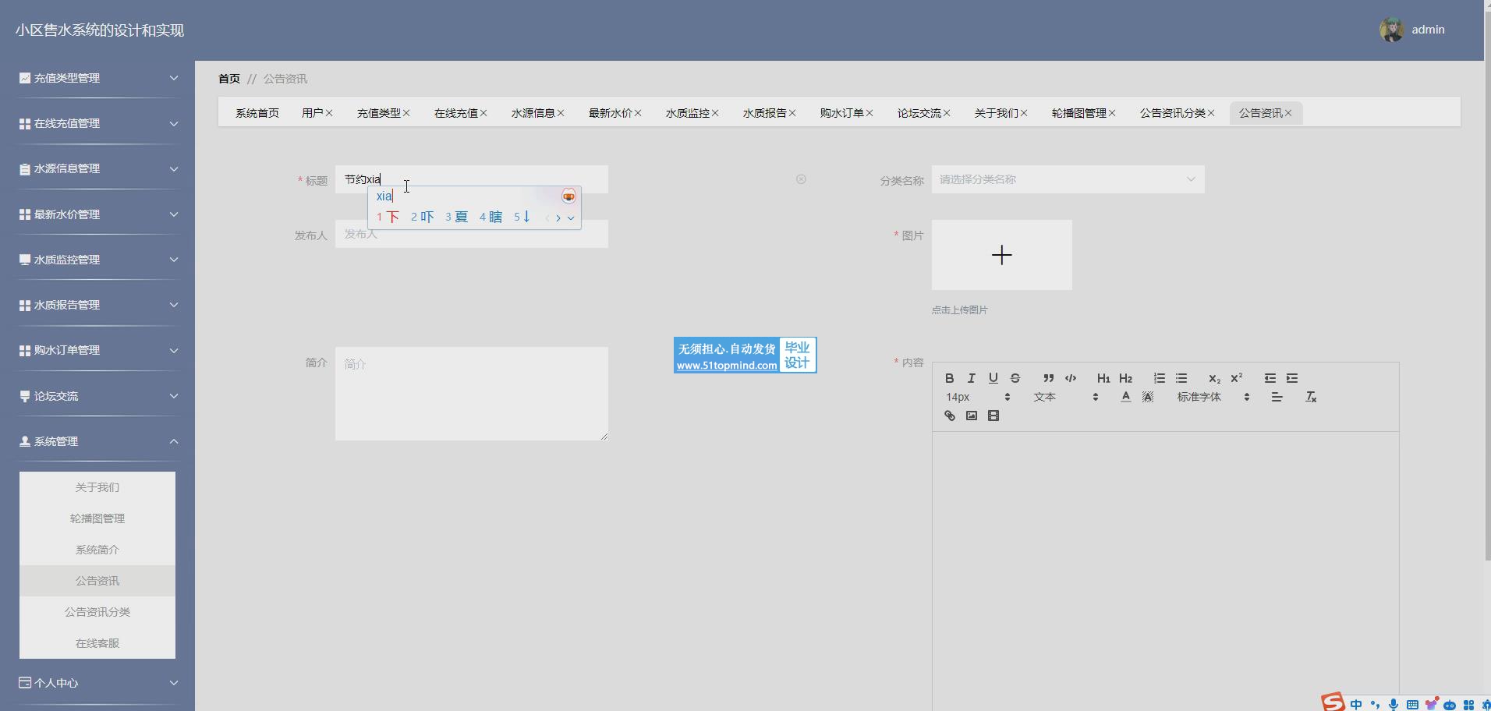Insert image in editor

coord(971,416)
